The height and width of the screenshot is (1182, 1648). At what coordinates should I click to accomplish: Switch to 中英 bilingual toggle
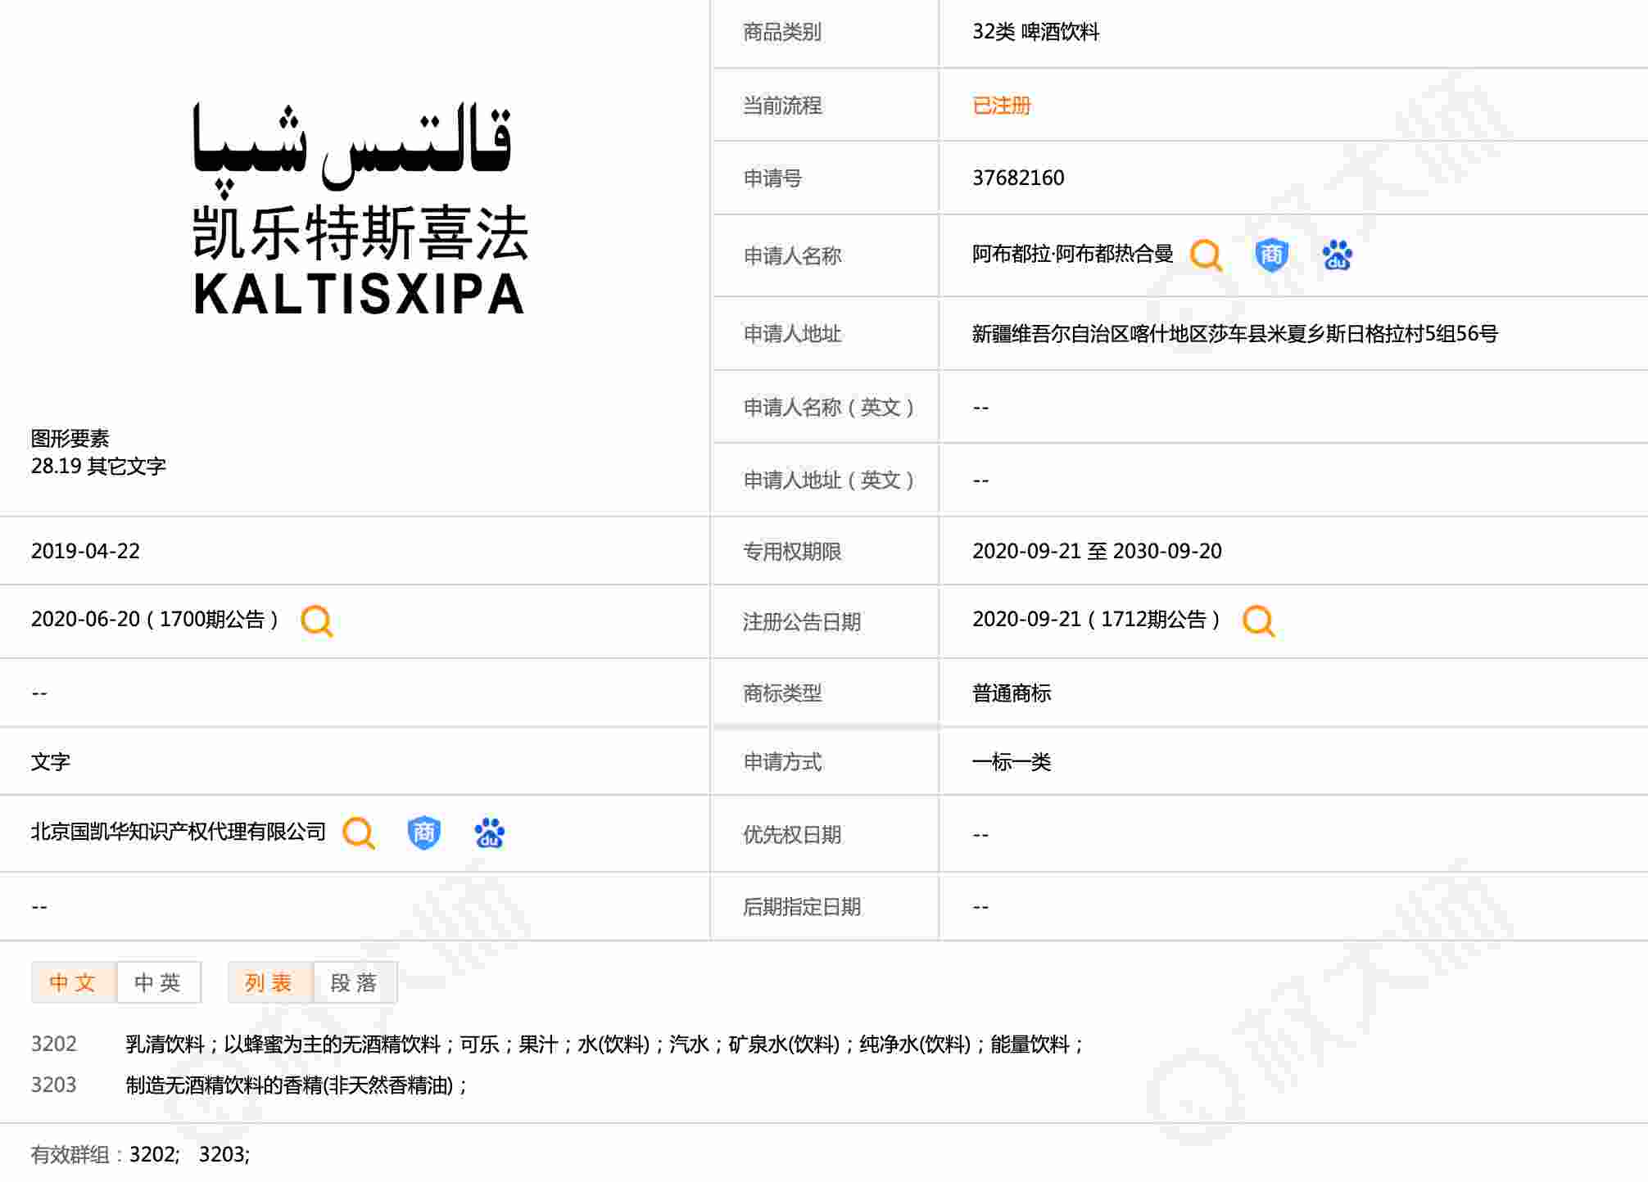tap(158, 982)
